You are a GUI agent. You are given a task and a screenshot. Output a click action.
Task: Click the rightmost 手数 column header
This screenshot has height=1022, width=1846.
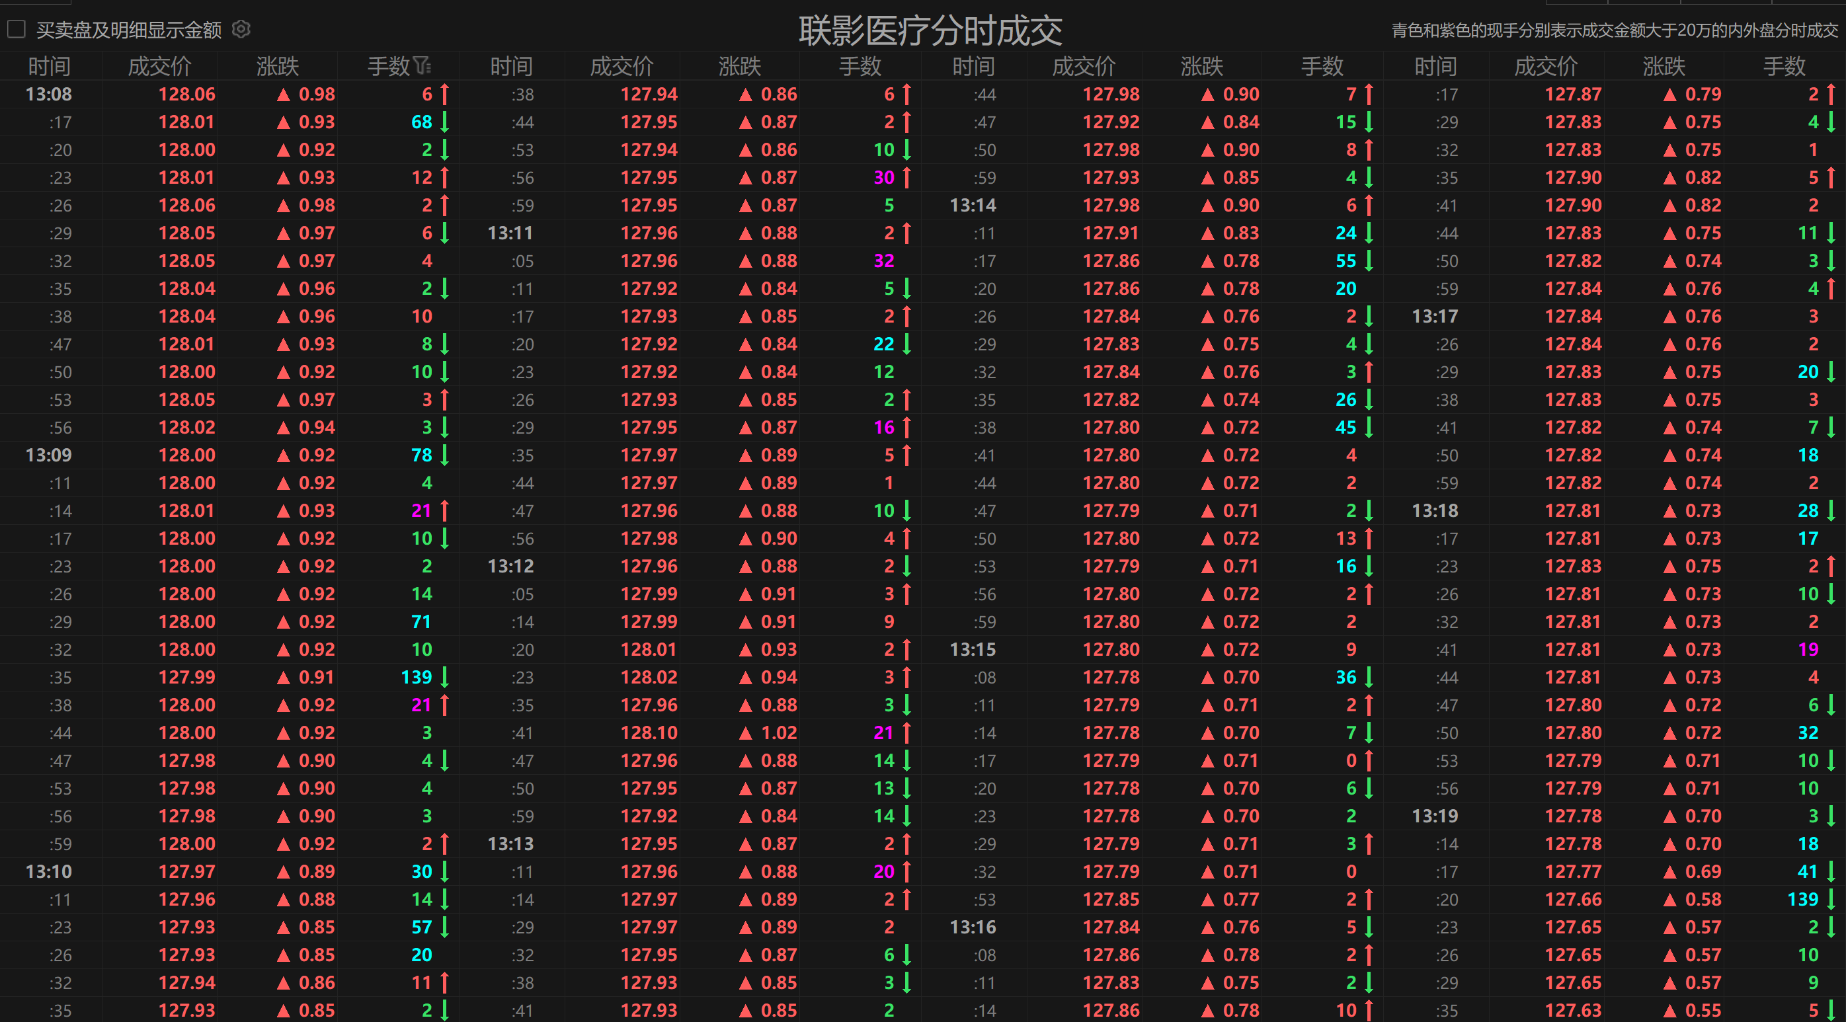tap(1784, 66)
